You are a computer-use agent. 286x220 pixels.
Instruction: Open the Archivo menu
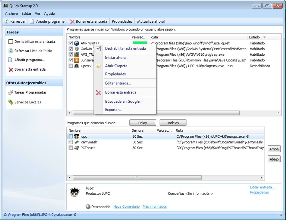pos(11,13)
